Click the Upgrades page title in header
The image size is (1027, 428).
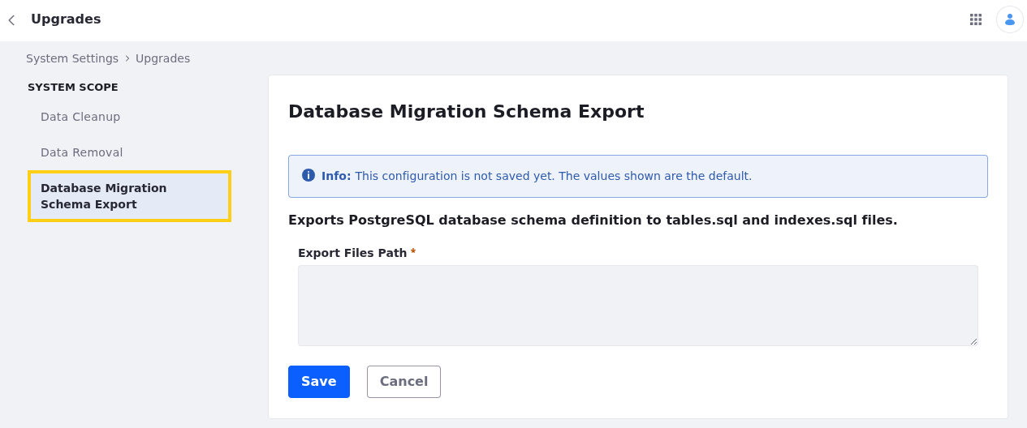(x=66, y=19)
